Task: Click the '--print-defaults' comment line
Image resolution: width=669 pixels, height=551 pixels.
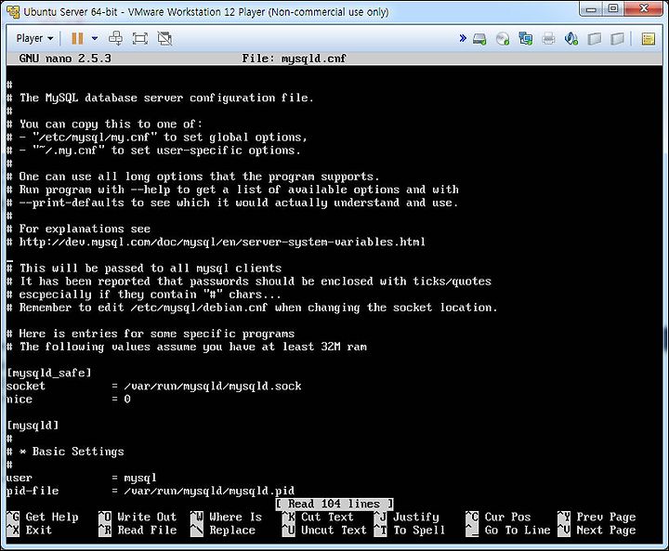Action: coord(232,203)
